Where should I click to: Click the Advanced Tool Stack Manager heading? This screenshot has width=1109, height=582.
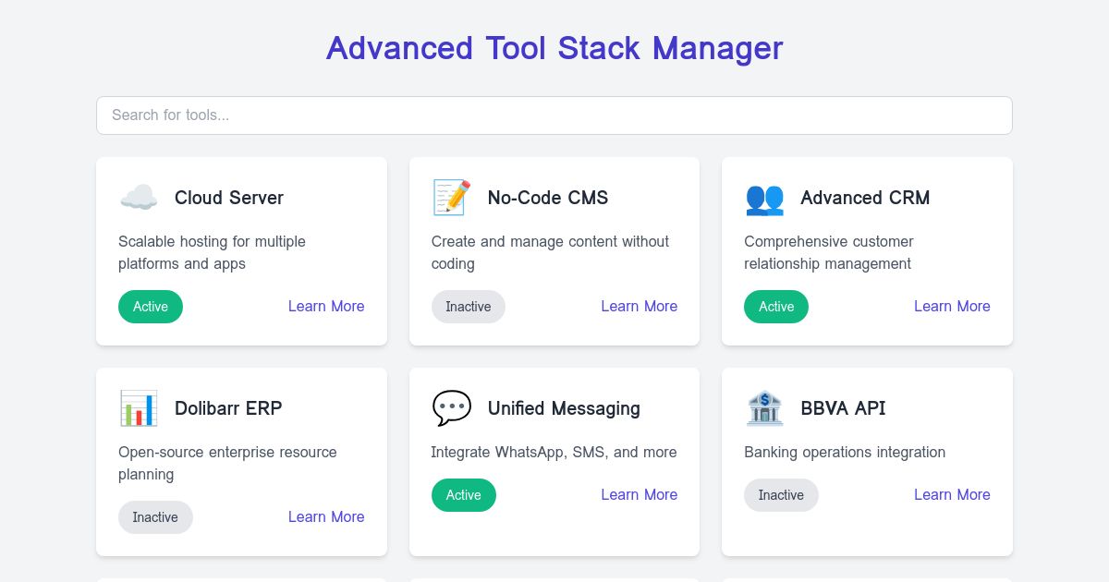(554, 48)
